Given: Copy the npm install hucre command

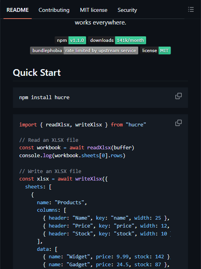Looking at the screenshot, I should click(178, 96).
